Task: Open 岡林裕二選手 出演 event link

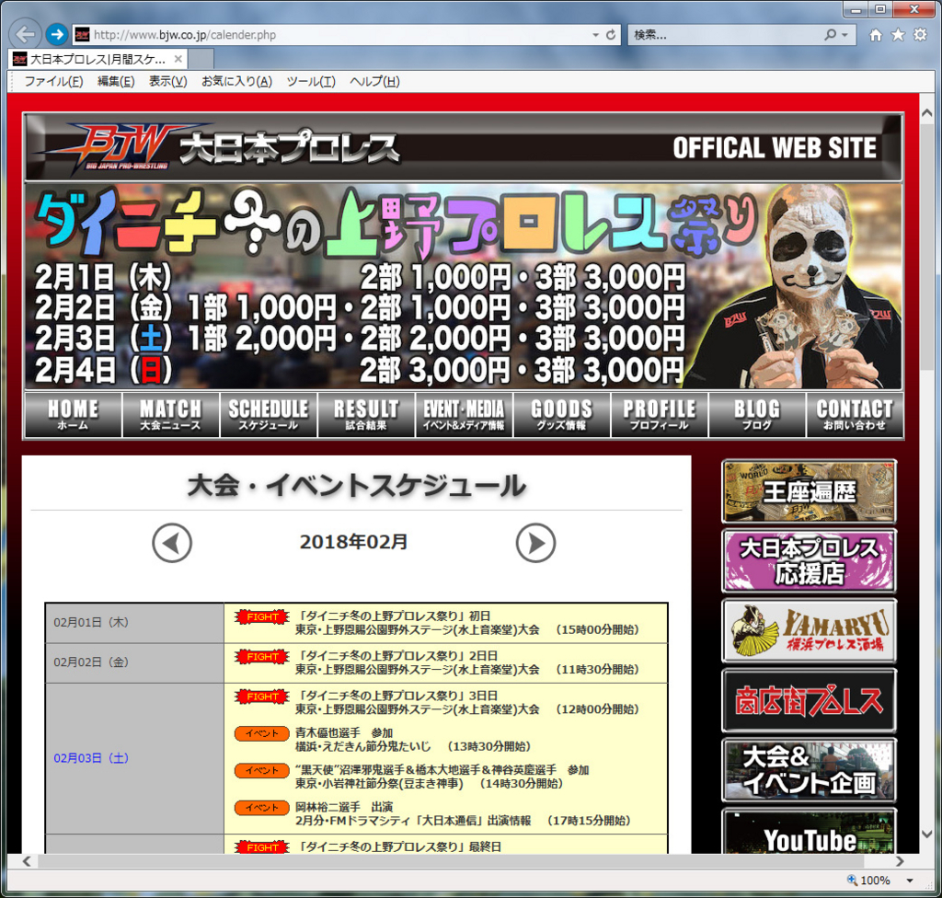Action: click(x=344, y=807)
